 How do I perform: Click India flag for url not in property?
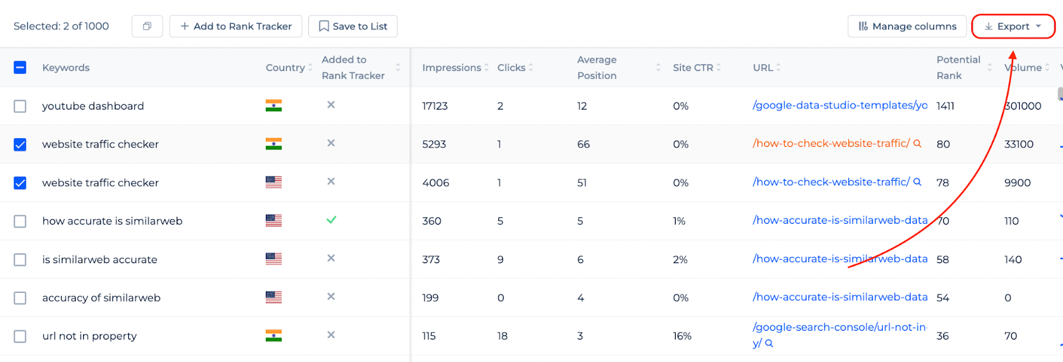(274, 335)
